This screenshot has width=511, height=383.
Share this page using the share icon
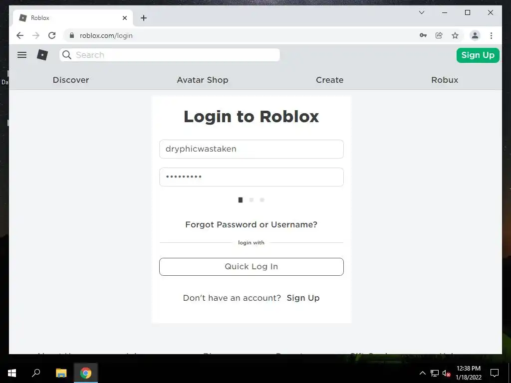pyautogui.click(x=439, y=35)
